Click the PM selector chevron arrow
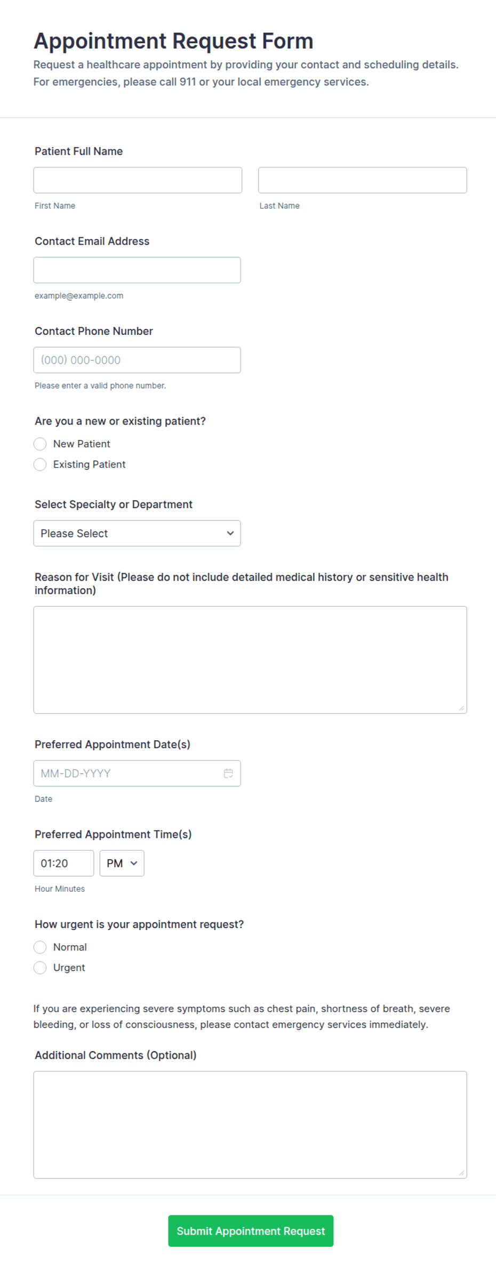This screenshot has width=496, height=1273. click(134, 863)
